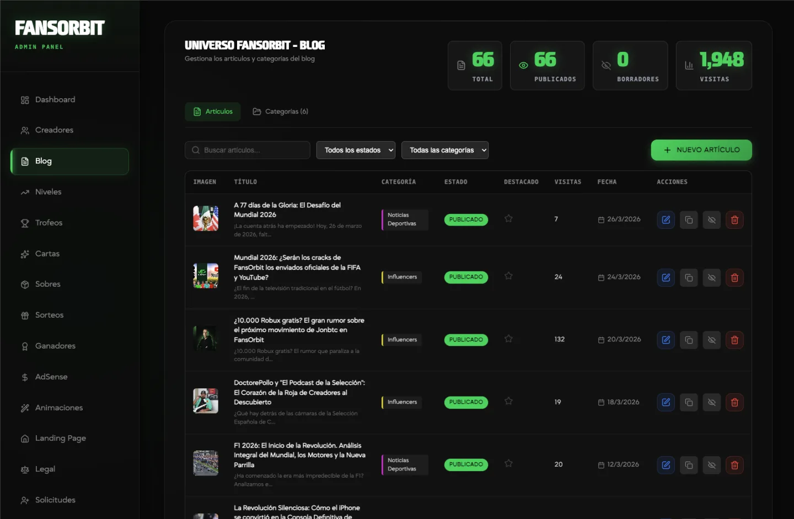This screenshot has width=794, height=519.
Task: Unpublish the '10.000 Robux gratis' article
Action: (712, 340)
